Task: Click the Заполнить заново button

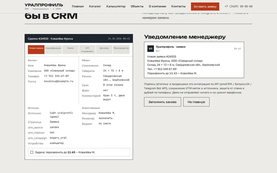Action: point(162,102)
